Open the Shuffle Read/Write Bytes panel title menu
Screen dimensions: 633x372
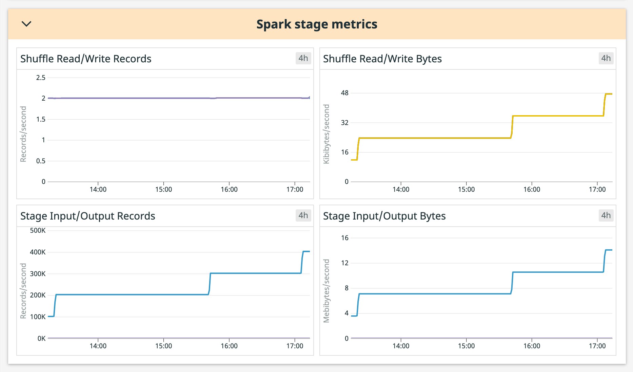(x=382, y=58)
